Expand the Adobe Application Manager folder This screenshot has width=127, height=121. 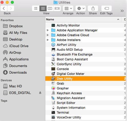(48, 30)
